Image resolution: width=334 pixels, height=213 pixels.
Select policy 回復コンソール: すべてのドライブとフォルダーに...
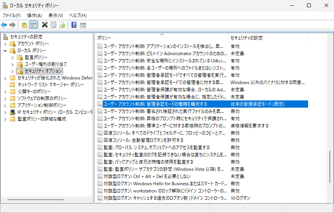click(164, 133)
